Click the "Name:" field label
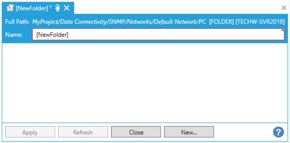Image resolution: width=290 pixels, height=143 pixels. [x=14, y=35]
